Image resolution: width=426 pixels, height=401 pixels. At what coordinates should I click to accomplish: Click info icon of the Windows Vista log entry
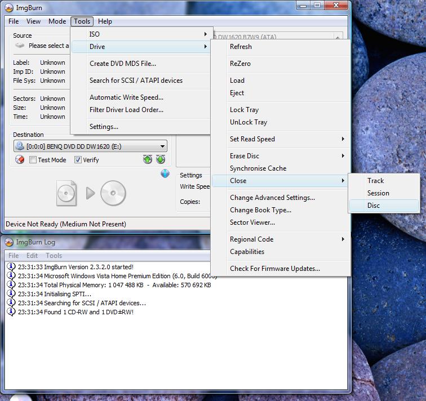pyautogui.click(x=11, y=275)
